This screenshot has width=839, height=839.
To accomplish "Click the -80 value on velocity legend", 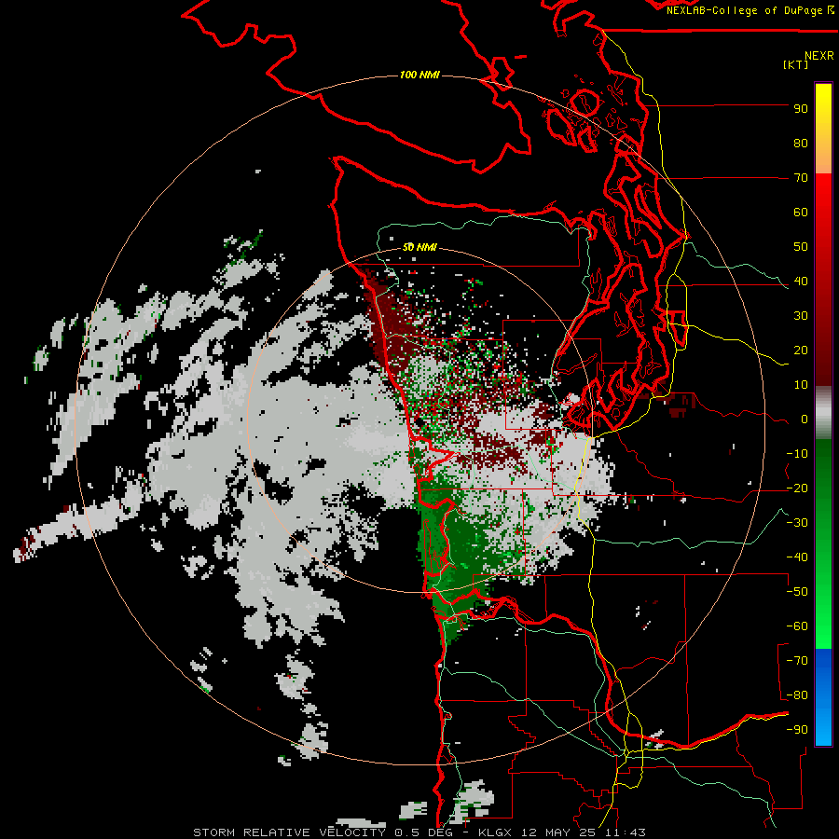I will 797,695.
